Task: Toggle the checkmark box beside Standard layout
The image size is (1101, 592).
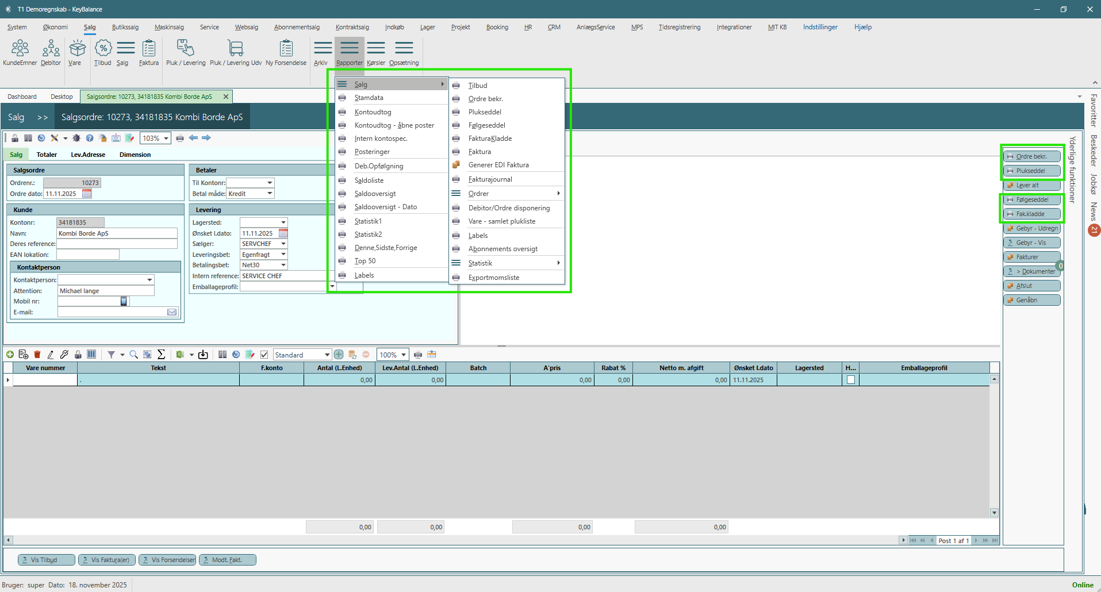Action: coord(264,355)
